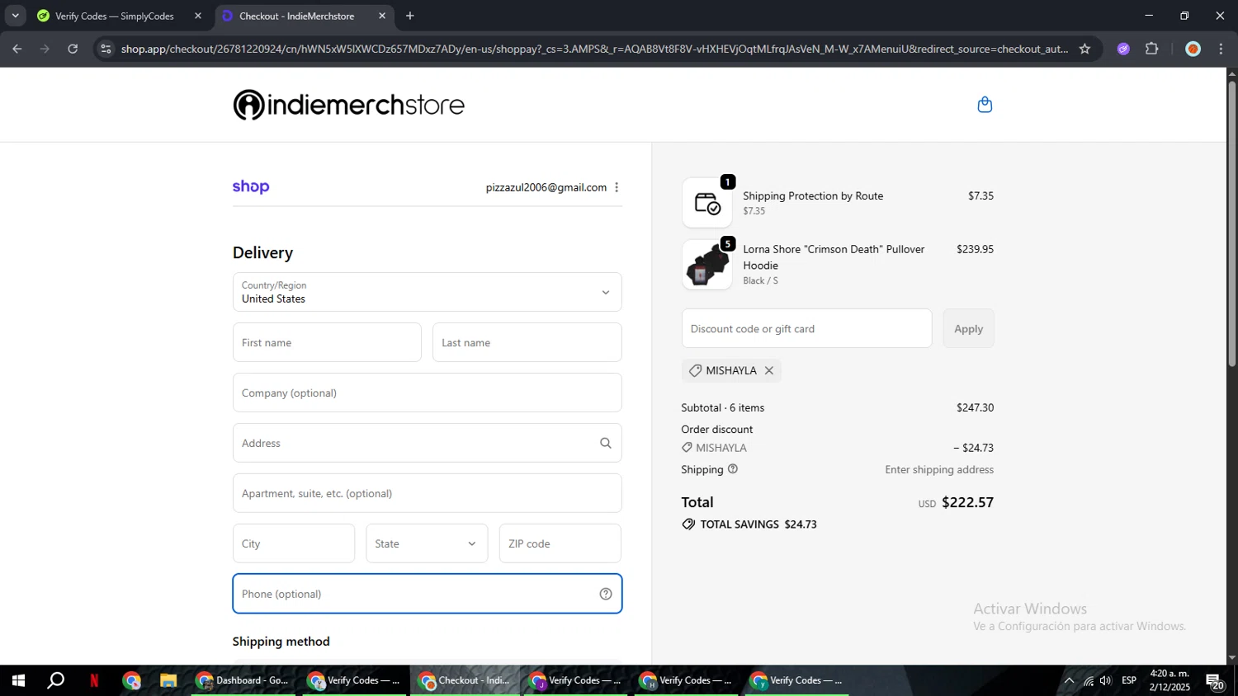This screenshot has width=1238, height=696.
Task: Click Discount code or gift card field
Action: (806, 328)
